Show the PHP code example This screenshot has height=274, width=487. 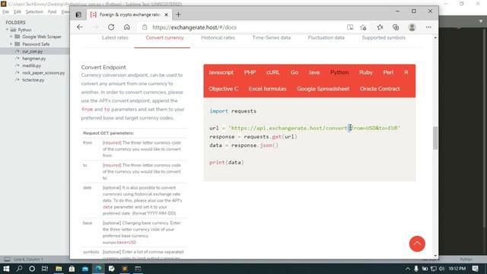point(250,72)
